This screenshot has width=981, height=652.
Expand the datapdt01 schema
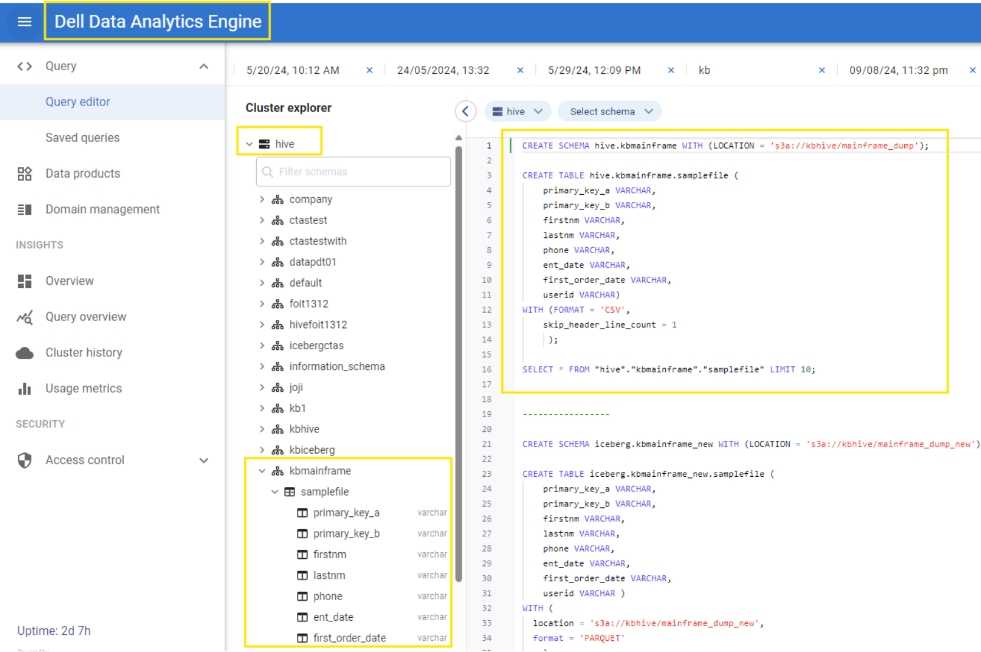pyautogui.click(x=262, y=262)
